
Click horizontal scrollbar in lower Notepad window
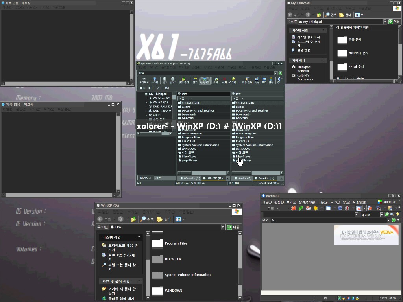pos(59,195)
